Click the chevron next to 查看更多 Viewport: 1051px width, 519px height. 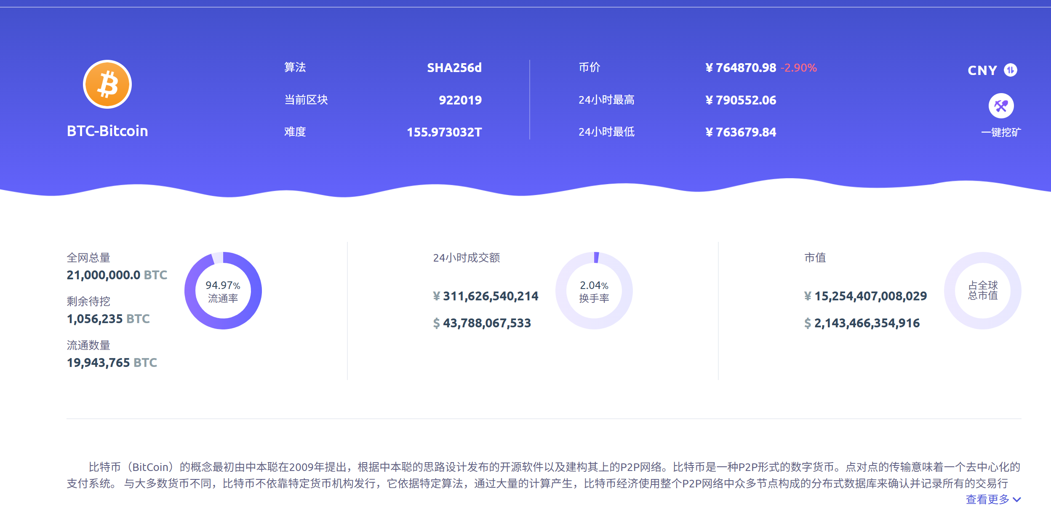click(x=1017, y=500)
